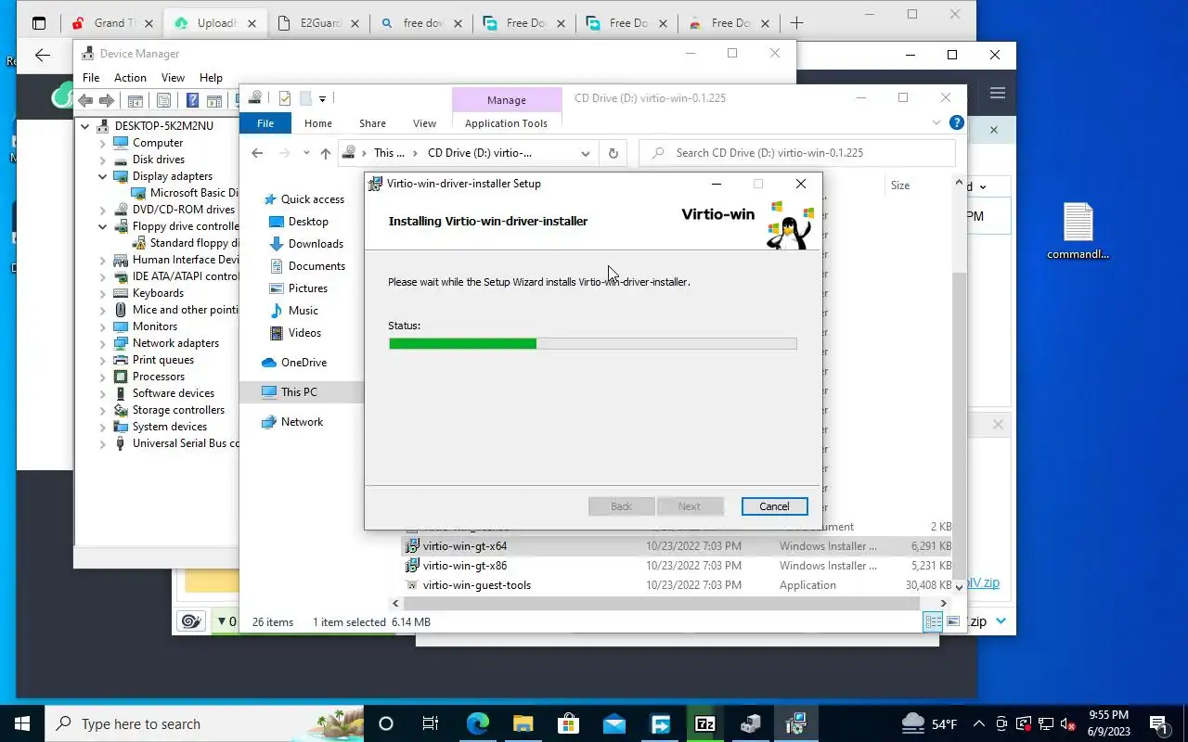Select the Processors device category
This screenshot has height=742, width=1188.
coord(158,377)
